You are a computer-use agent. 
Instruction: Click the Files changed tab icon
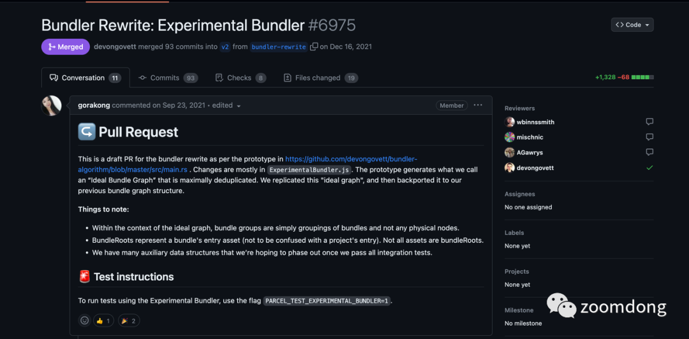coord(287,78)
